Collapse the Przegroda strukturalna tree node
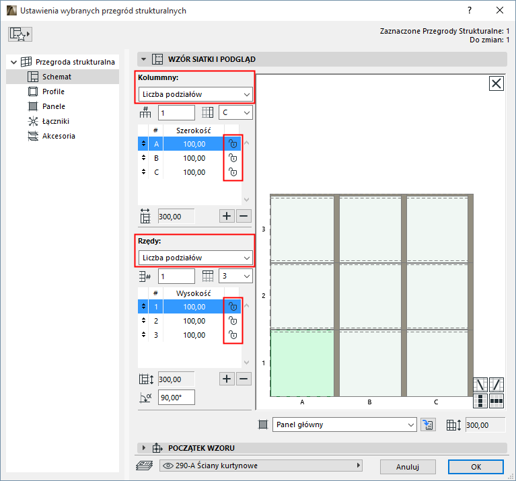Screen dimensions: 516x481 point(14,62)
